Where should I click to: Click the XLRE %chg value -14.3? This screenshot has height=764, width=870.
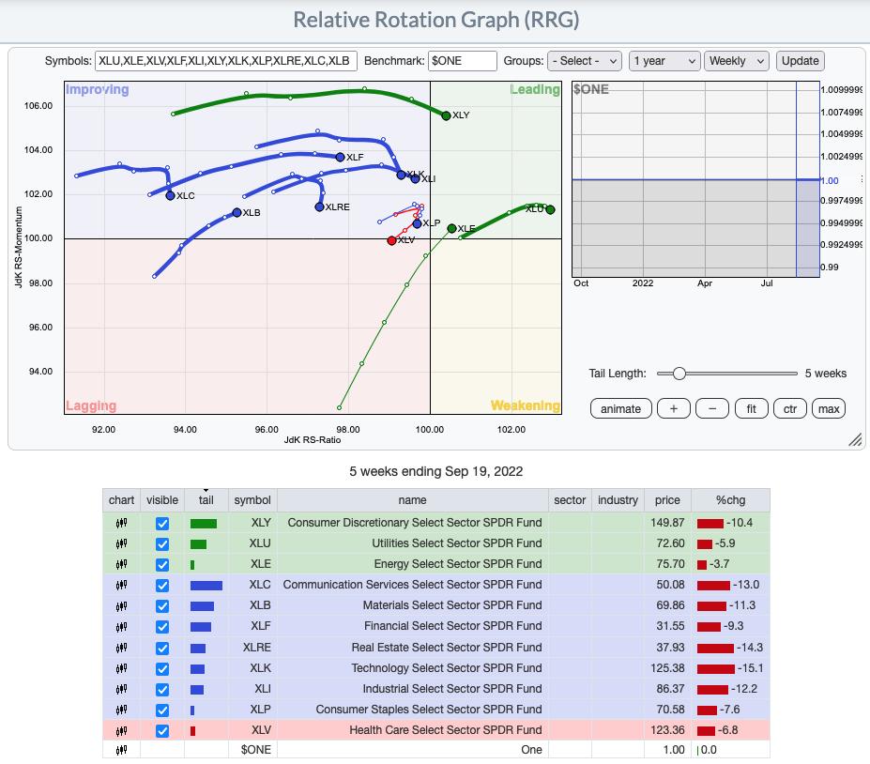tap(749, 648)
